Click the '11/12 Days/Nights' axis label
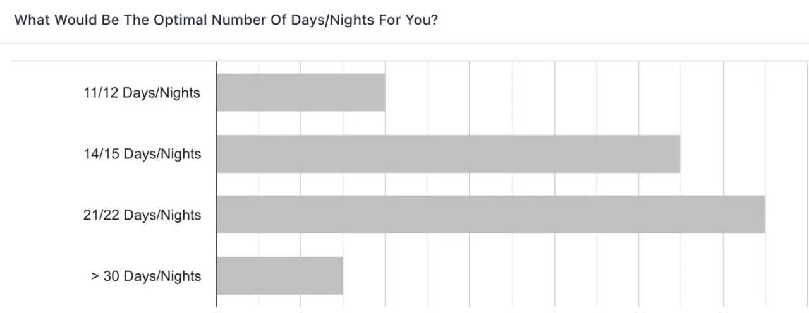This screenshot has height=313, width=809. click(142, 93)
